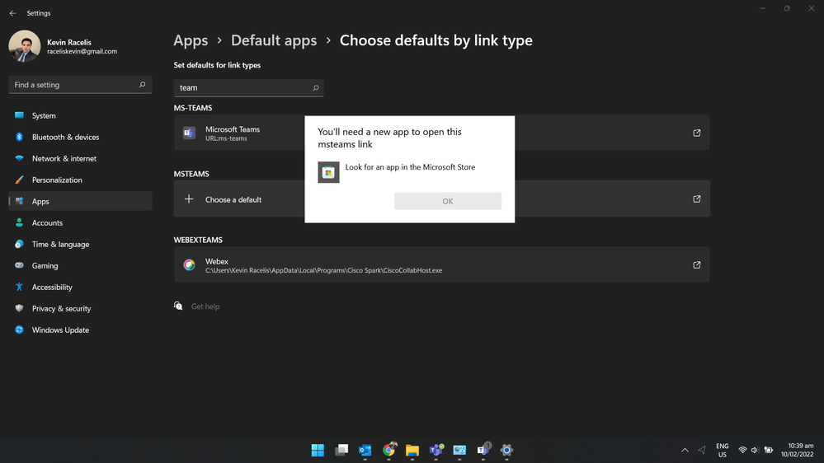824x463 pixels.
Task: Open Wi-Fi network tray icon
Action: tap(742, 451)
